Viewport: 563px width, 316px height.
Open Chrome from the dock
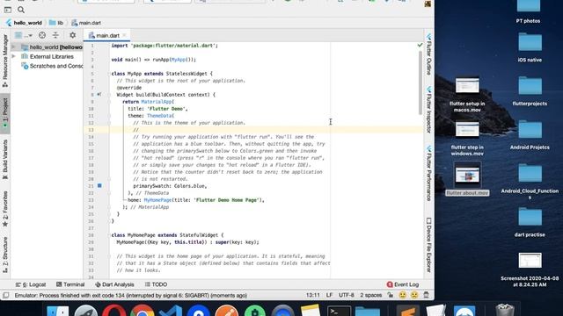(142, 311)
